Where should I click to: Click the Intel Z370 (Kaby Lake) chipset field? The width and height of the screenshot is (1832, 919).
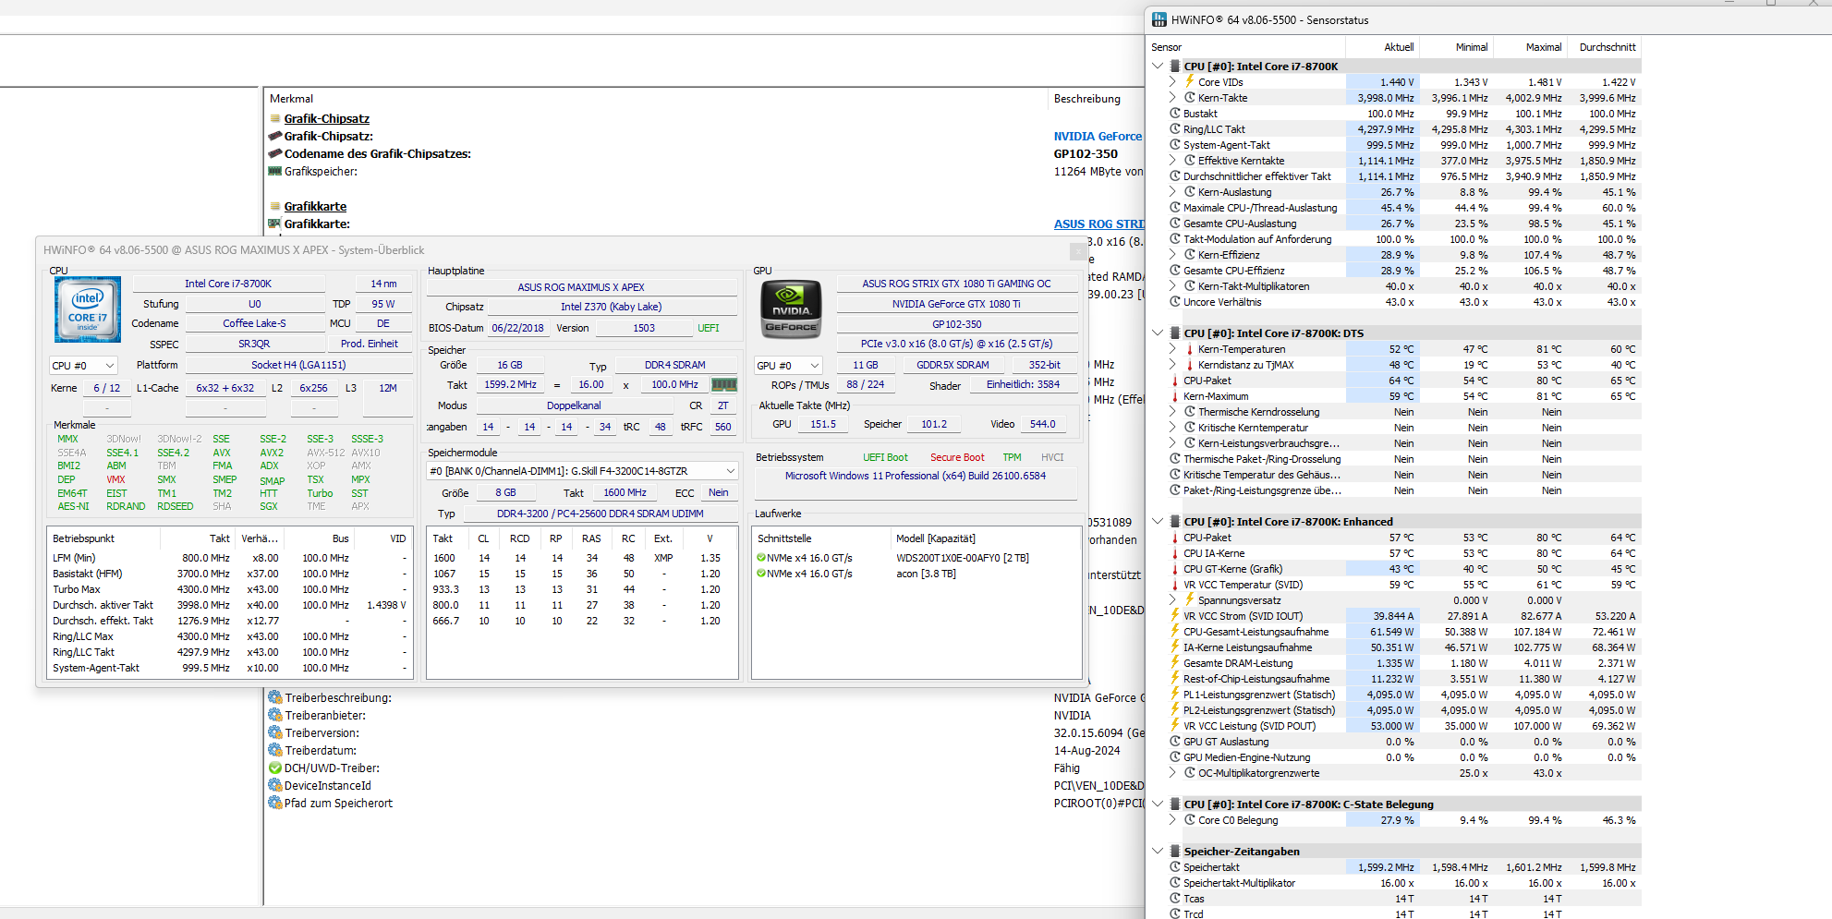tap(612, 308)
